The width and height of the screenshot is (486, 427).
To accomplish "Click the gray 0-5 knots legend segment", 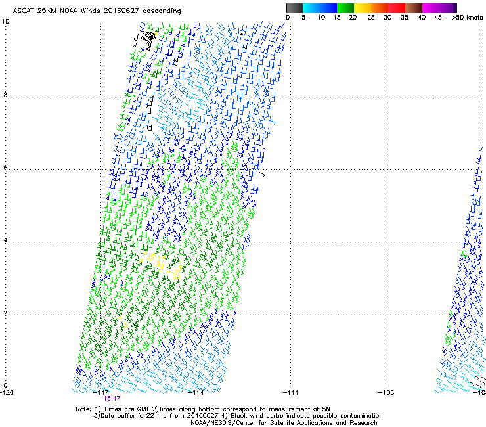I will 294,8.
